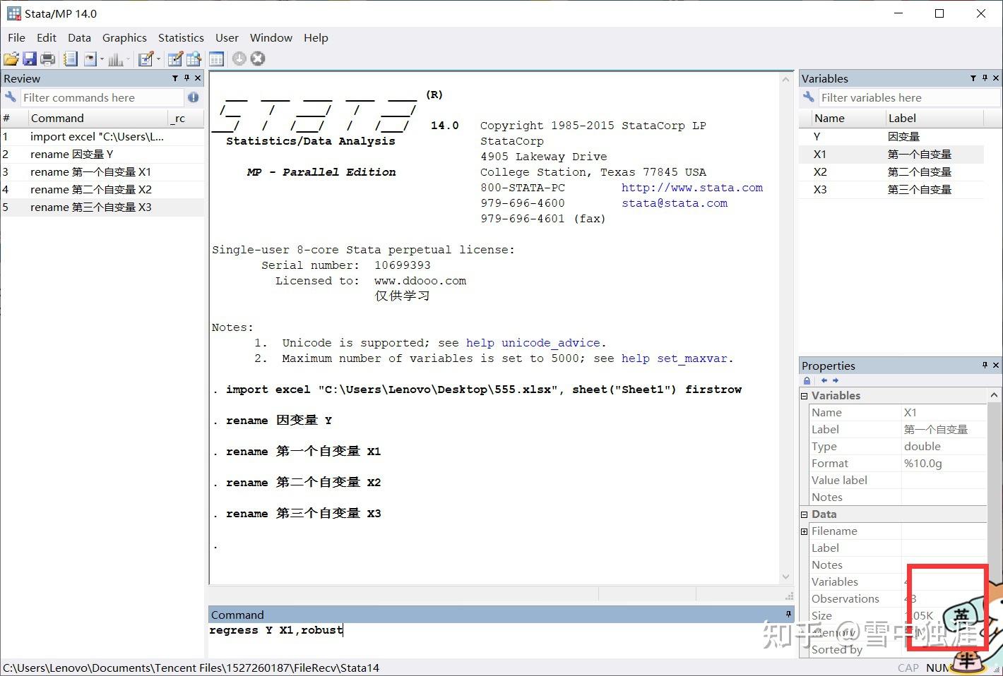Screen dimensions: 1003x676
Task: Select variable X2 in Variables panel
Action: [891, 172]
